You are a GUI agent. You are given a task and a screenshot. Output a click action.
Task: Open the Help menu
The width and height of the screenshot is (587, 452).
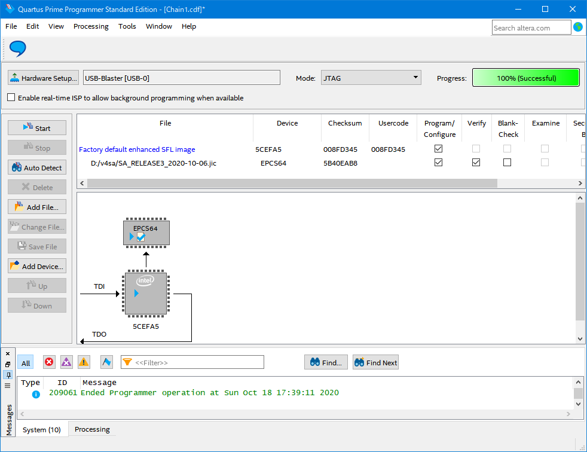click(189, 26)
